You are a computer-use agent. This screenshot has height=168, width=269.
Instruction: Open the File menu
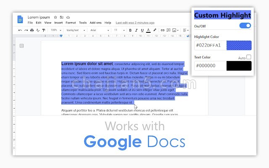pos(30,23)
